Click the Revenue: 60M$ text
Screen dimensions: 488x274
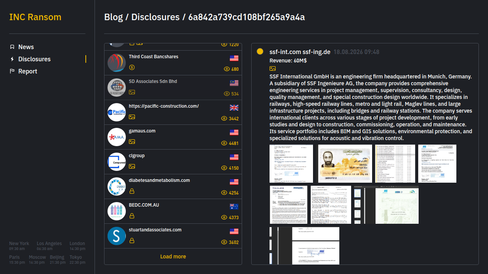(288, 61)
